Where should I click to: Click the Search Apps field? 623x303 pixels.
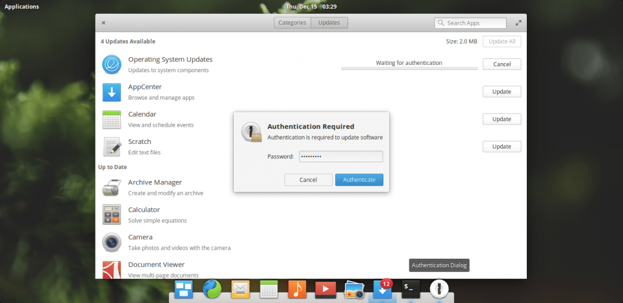pyautogui.click(x=475, y=23)
